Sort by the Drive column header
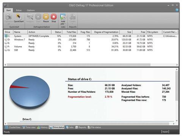 (x=8, y=32)
